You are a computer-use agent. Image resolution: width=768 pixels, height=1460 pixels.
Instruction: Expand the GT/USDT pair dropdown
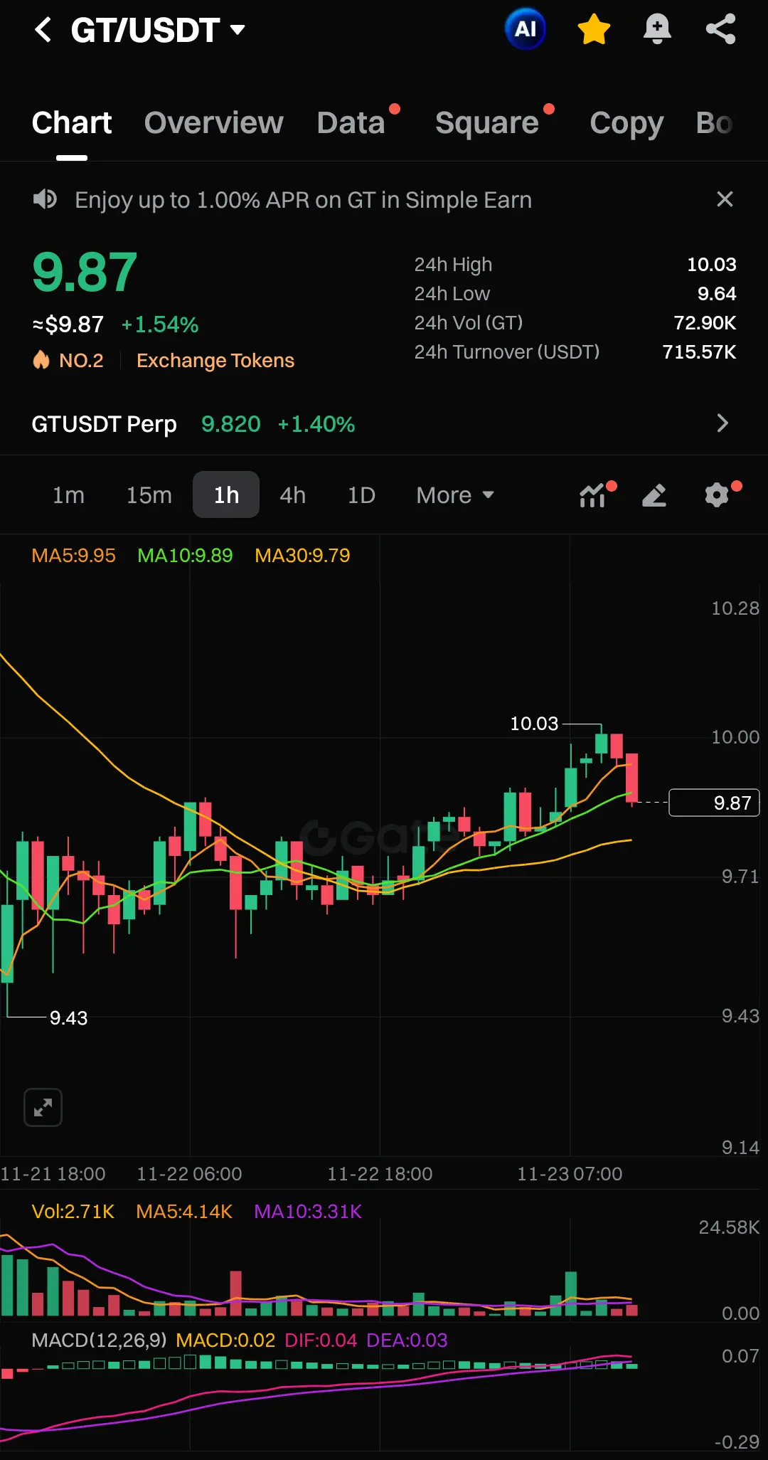tap(238, 30)
